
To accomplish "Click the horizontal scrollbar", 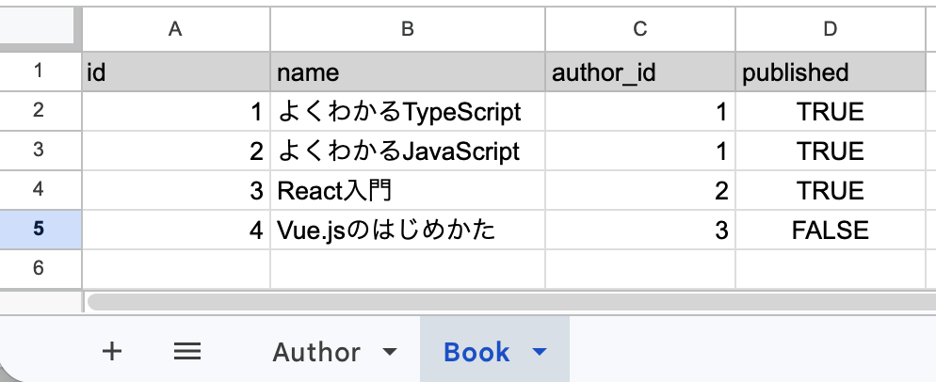I will 511,302.
